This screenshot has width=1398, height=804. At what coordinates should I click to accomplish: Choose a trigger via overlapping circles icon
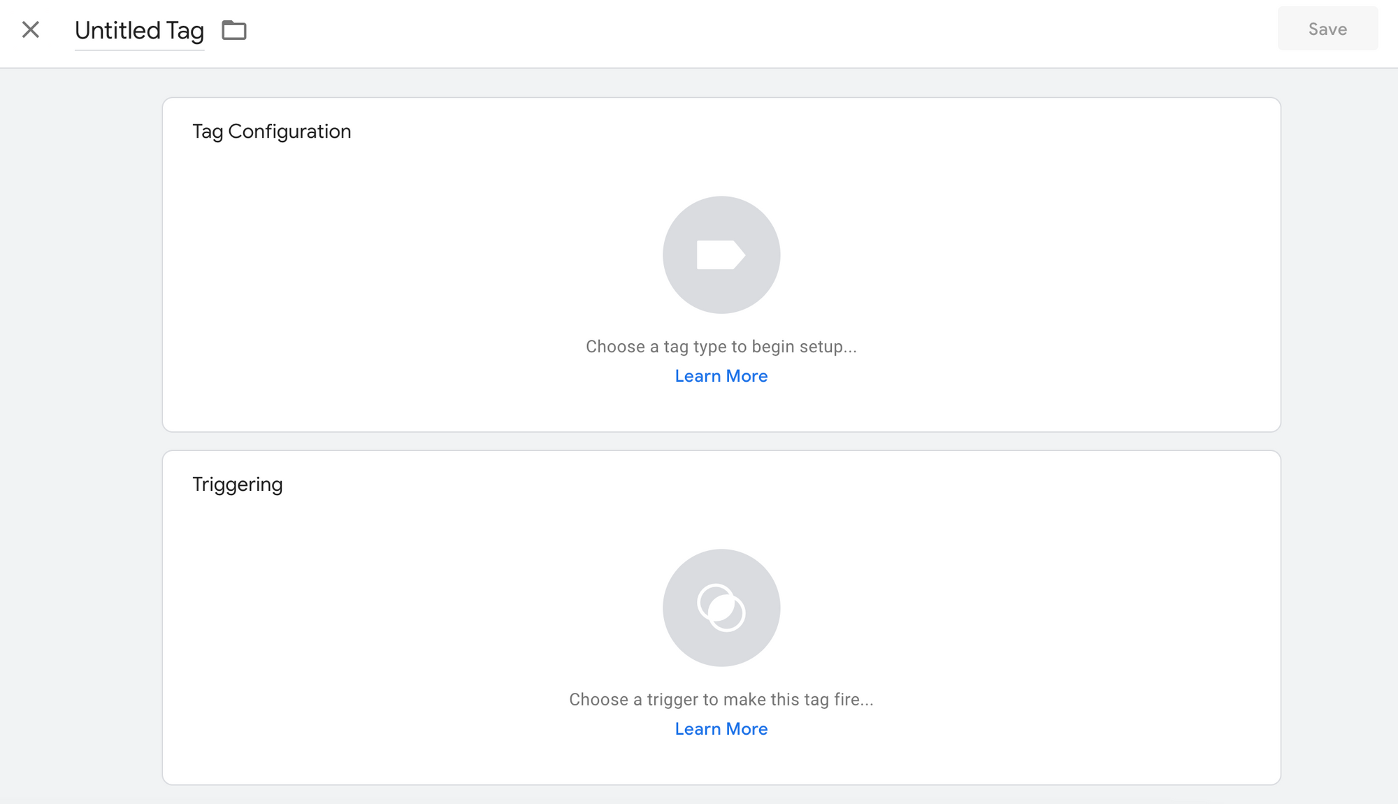tap(721, 608)
